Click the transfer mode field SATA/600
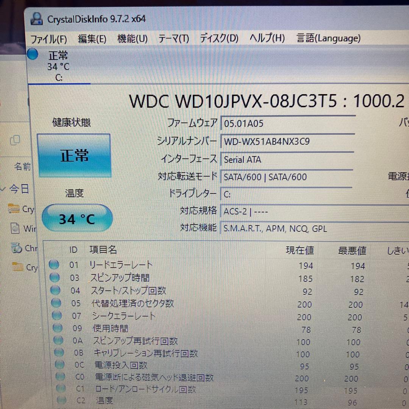 (287, 177)
